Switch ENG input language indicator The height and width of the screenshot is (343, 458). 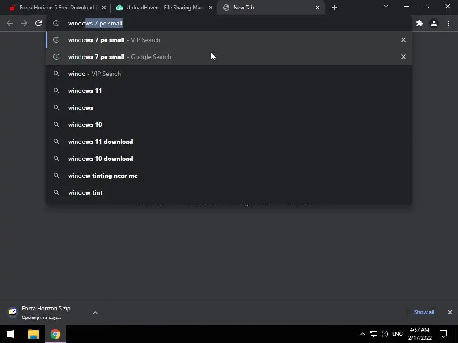coord(397,334)
